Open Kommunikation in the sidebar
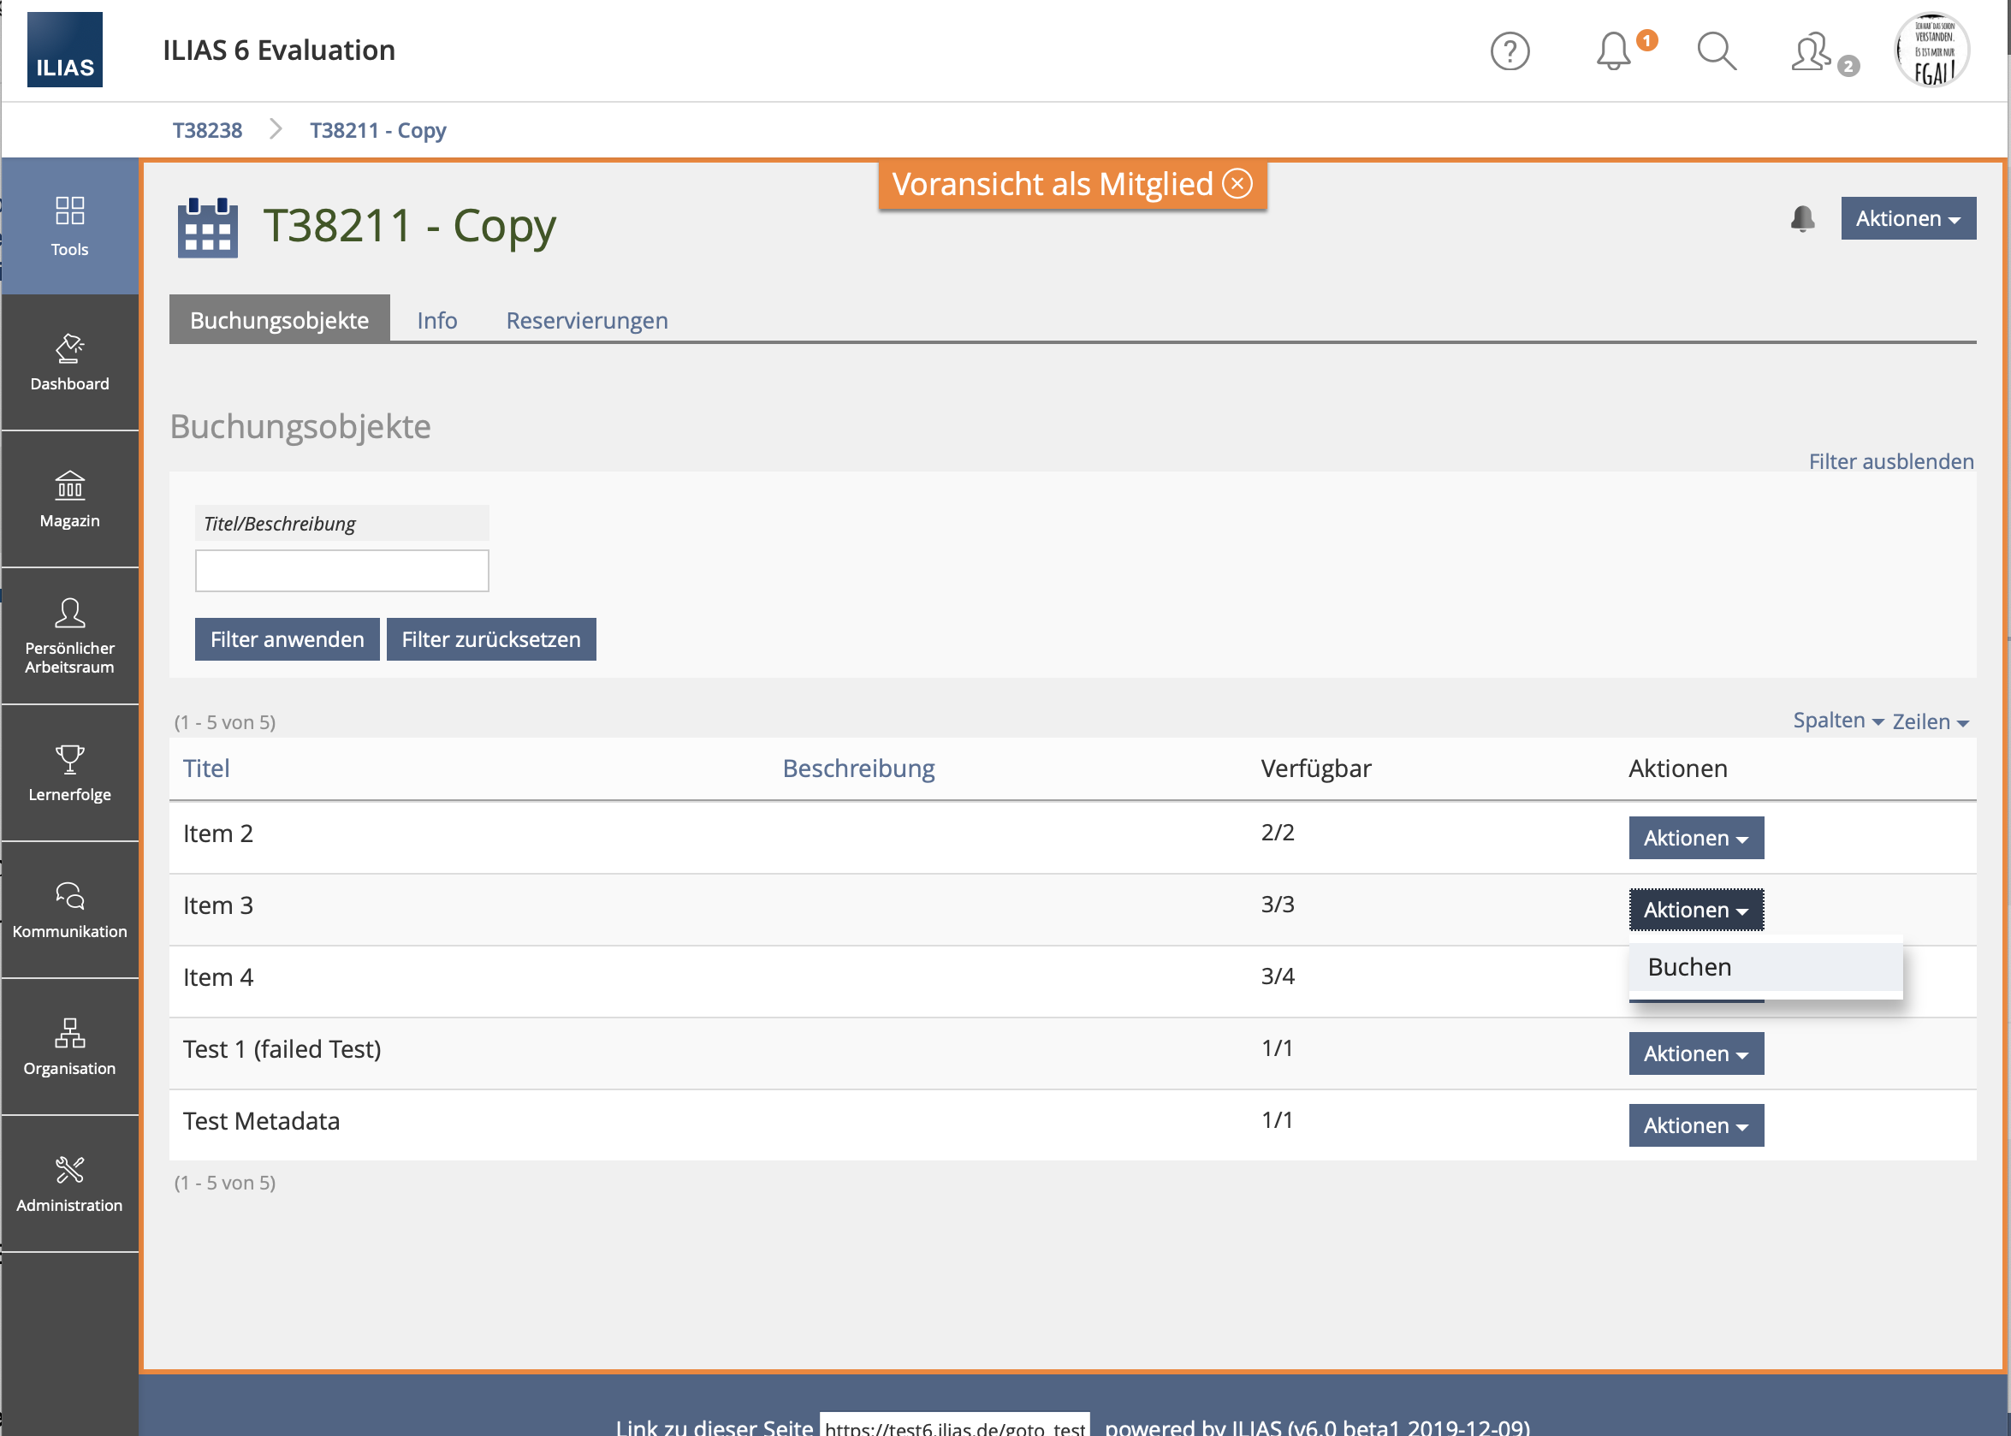Screen dimensions: 2011x1436 [x=70, y=910]
